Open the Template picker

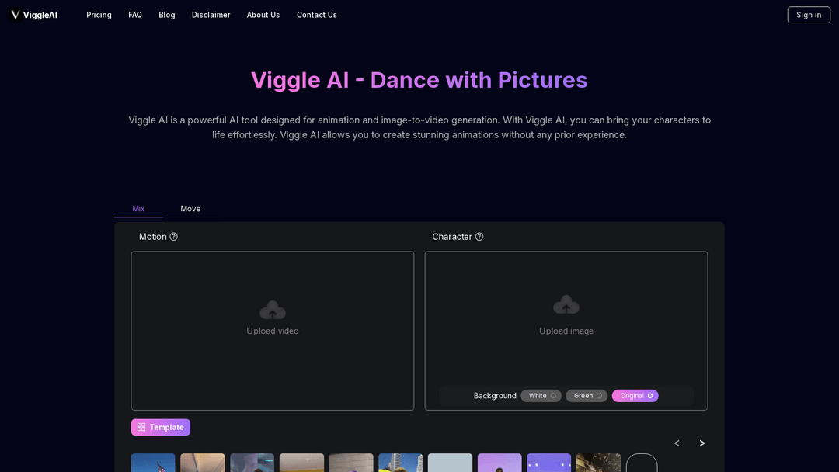click(x=160, y=427)
